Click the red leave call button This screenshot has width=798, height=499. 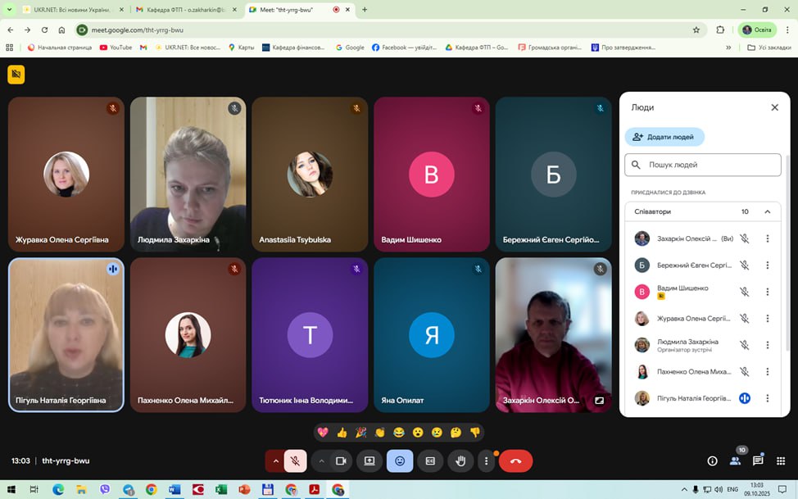[x=515, y=461]
